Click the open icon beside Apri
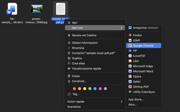180x112 pixels. pyautogui.click(x=69, y=23)
